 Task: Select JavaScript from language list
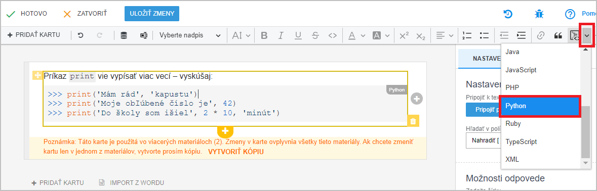541,70
